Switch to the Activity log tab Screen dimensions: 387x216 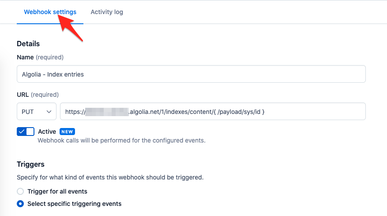pyautogui.click(x=107, y=12)
